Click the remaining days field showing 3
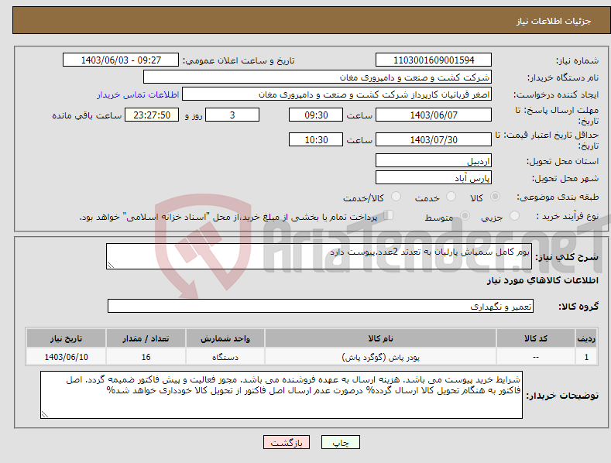Image resolution: width=611 pixels, height=463 pixels. click(232, 115)
